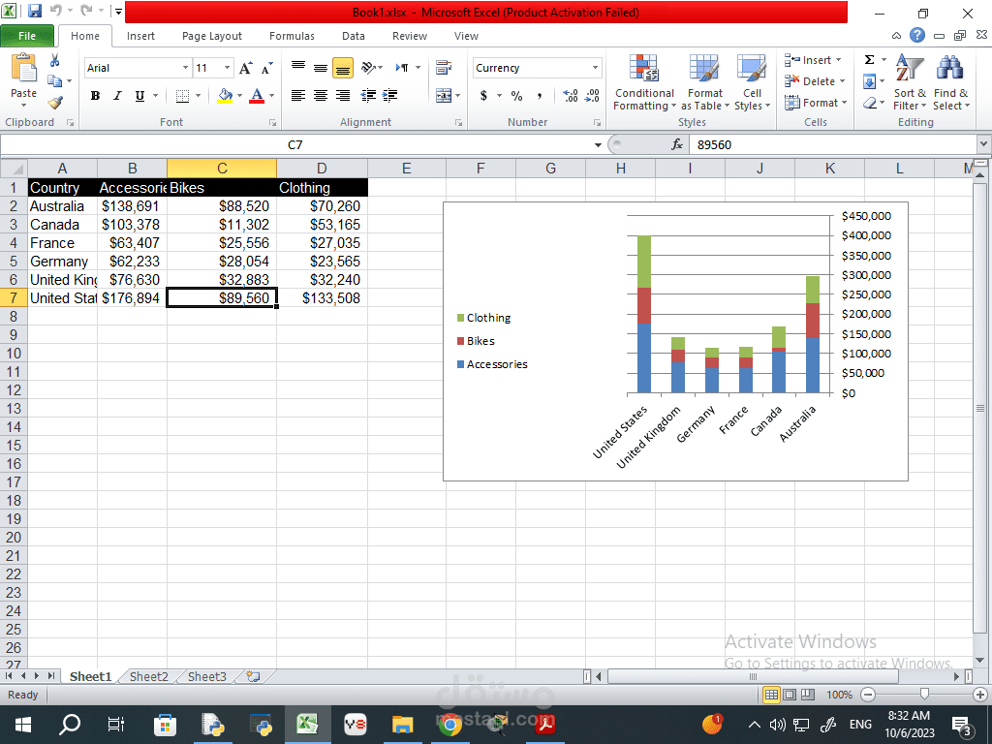Click Decrease Decimal icon
This screenshot has height=744, width=992.
point(592,96)
